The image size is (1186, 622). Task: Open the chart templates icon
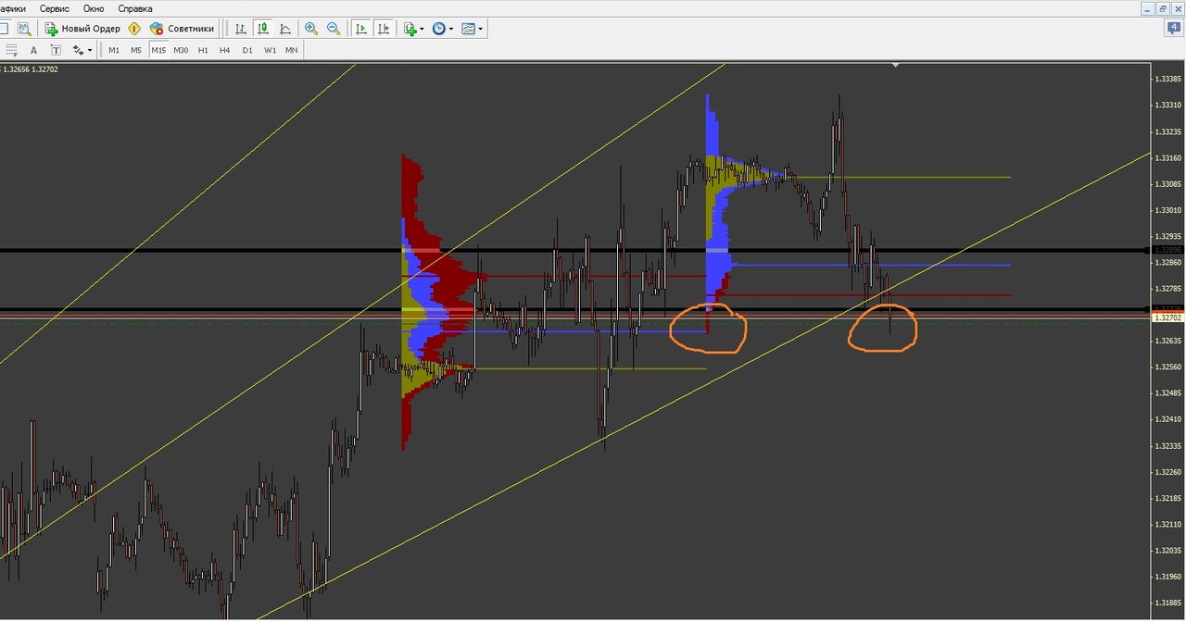[469, 29]
